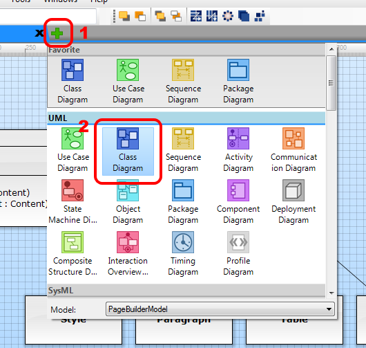Expand the SysML section header
366x348 pixels.
tap(186, 291)
